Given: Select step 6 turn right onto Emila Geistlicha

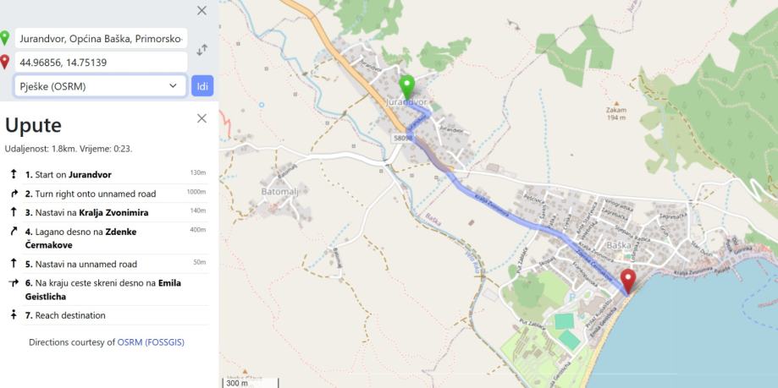Looking at the screenshot, I should pyautogui.click(x=109, y=289).
